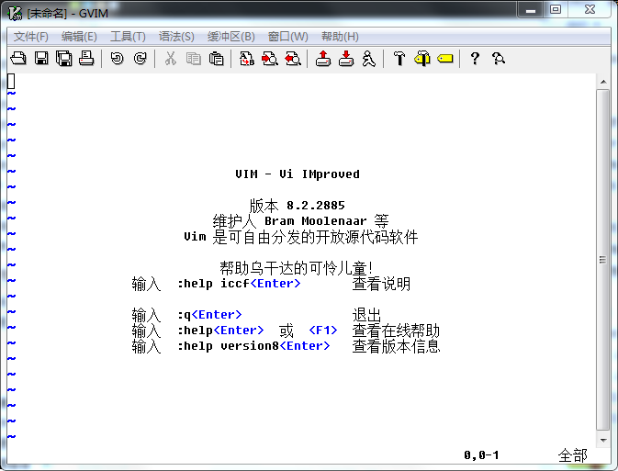
Task: Click the Cut scissors icon
Action: 170,59
